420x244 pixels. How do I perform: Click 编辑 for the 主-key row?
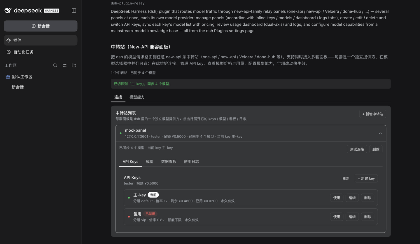[352, 198]
